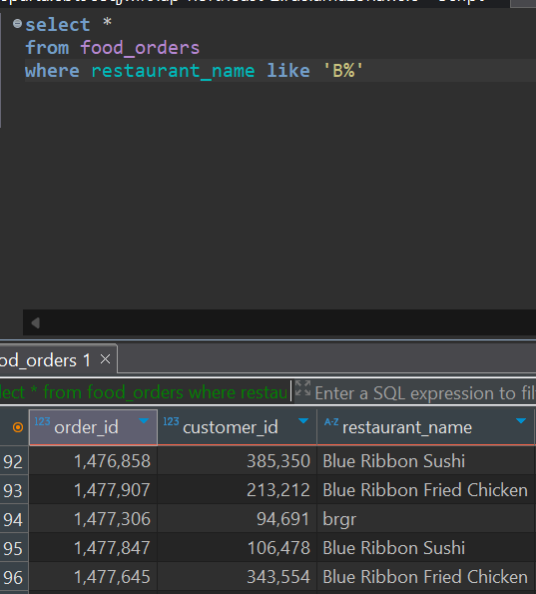Click customer_id cell 94,691
Screen dimensions: 536x594
[x=238, y=518]
